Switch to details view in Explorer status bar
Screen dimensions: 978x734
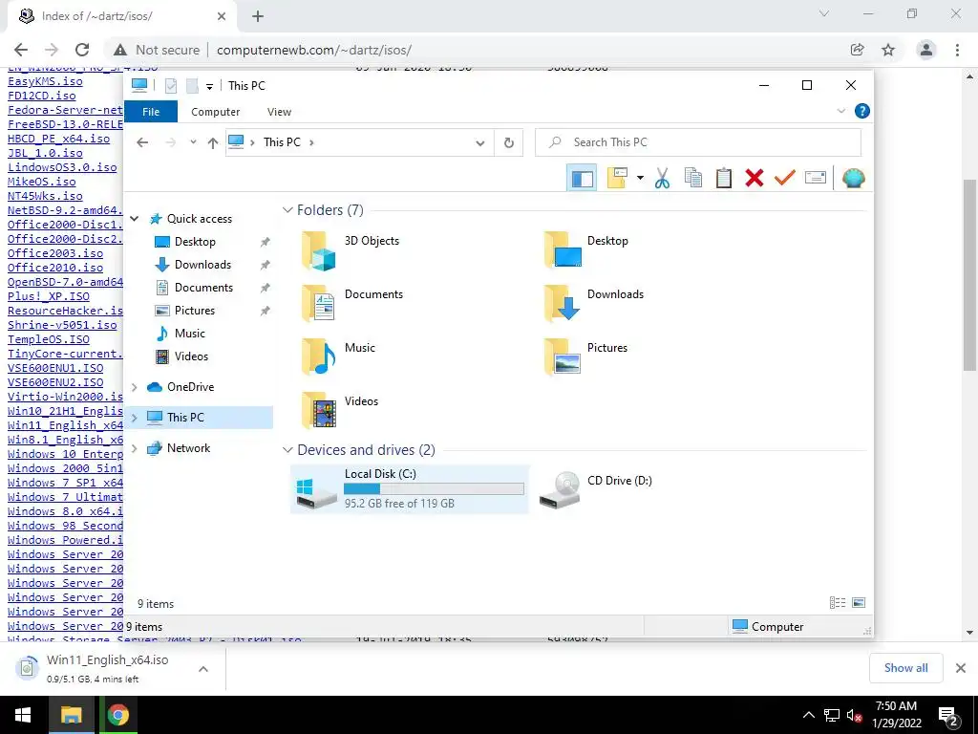click(837, 603)
